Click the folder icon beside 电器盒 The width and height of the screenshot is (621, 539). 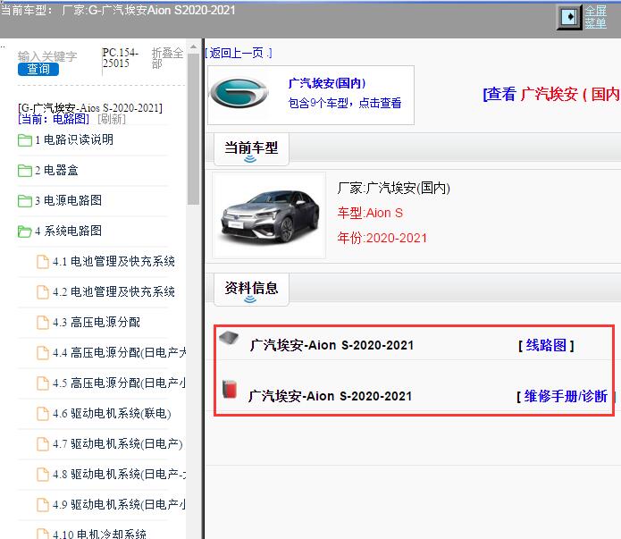[24, 171]
